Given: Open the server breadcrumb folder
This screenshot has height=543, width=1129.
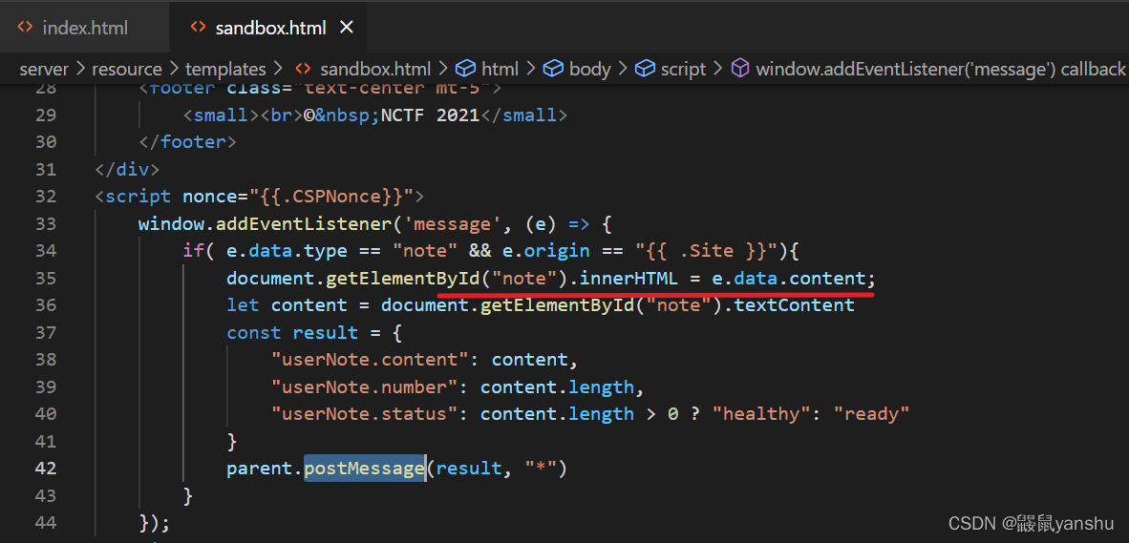Looking at the screenshot, I should pos(44,69).
